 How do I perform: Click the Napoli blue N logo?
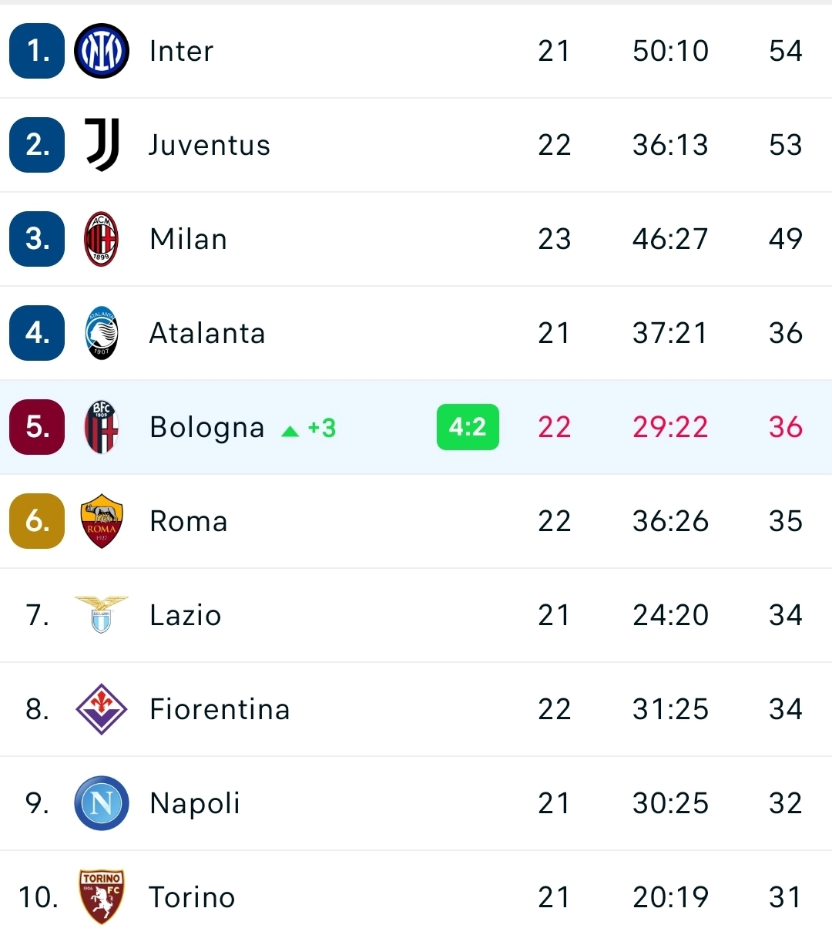click(x=102, y=803)
